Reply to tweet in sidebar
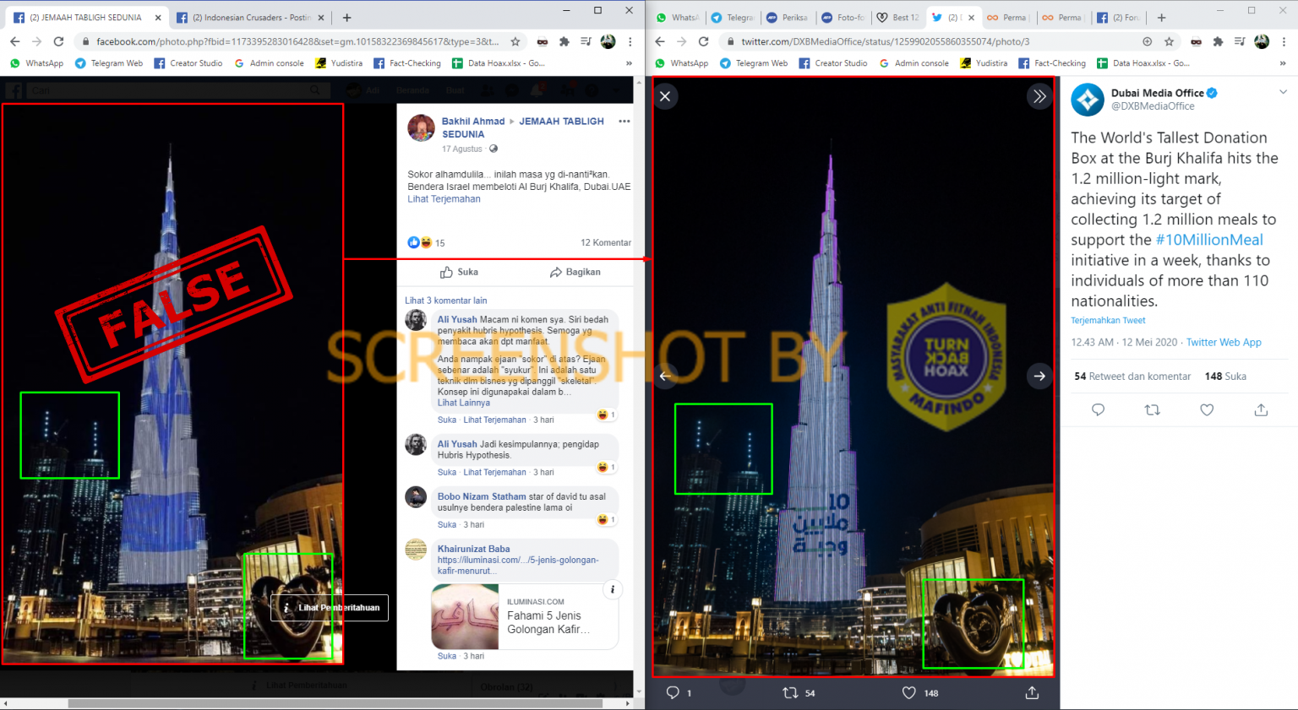The height and width of the screenshot is (710, 1298). point(1098,409)
